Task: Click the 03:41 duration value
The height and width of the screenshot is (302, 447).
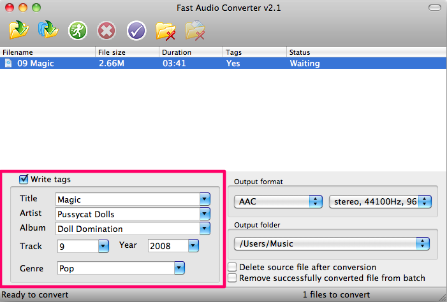Action: (174, 63)
